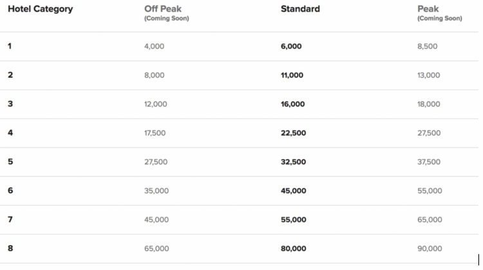The image size is (483, 270).
Task: Click the 8,500 Peak value
Action: pos(428,46)
